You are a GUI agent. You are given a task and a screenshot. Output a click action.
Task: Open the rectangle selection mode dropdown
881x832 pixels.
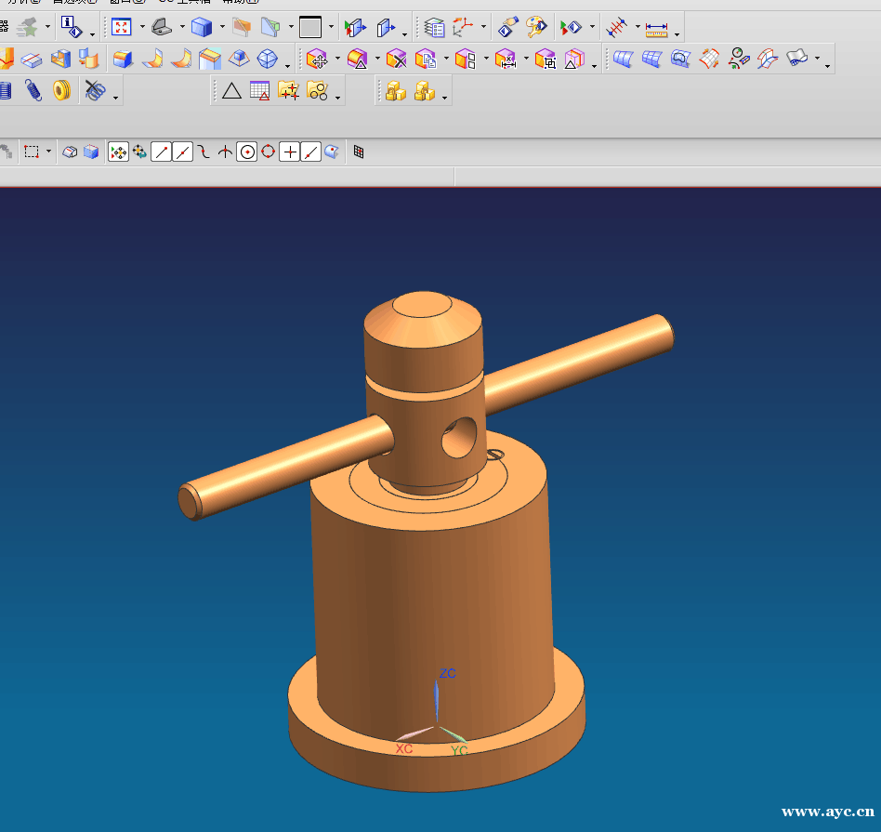[49, 152]
